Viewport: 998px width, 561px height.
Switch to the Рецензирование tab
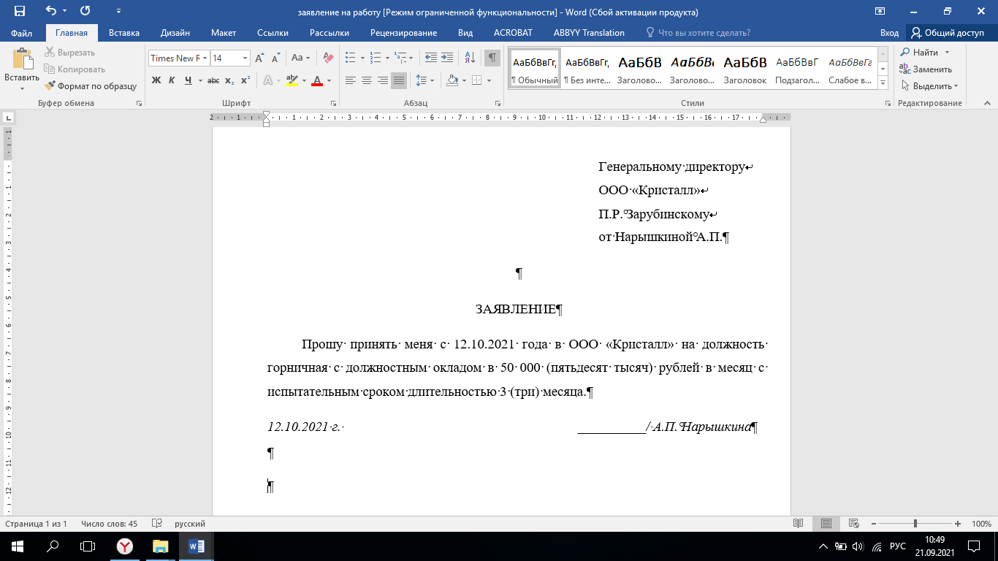(x=403, y=33)
